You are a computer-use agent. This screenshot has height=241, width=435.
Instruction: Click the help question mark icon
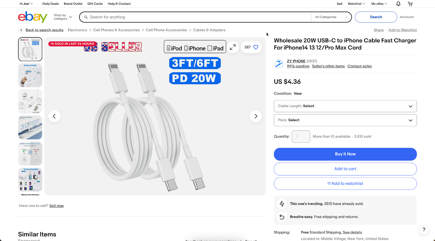pyautogui.click(x=424, y=230)
